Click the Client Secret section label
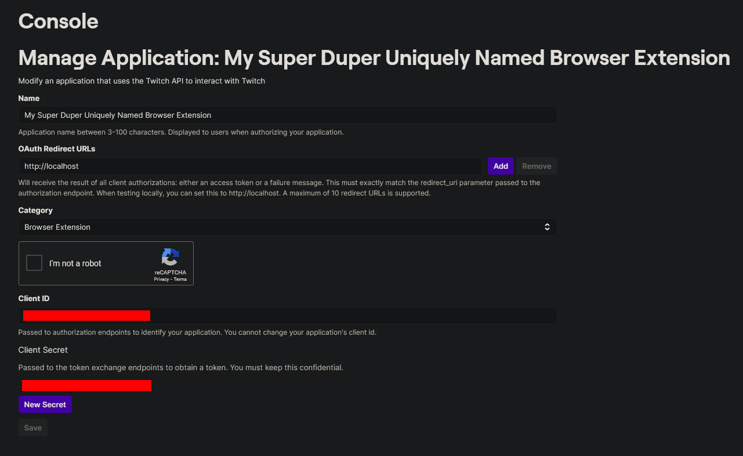 pyautogui.click(x=43, y=350)
